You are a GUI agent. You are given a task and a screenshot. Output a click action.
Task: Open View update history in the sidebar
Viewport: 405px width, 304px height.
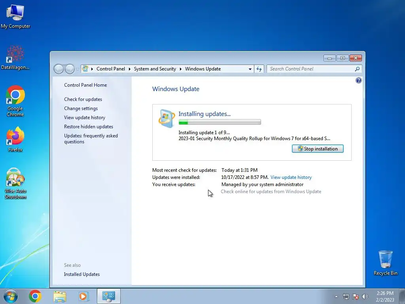pos(85,117)
